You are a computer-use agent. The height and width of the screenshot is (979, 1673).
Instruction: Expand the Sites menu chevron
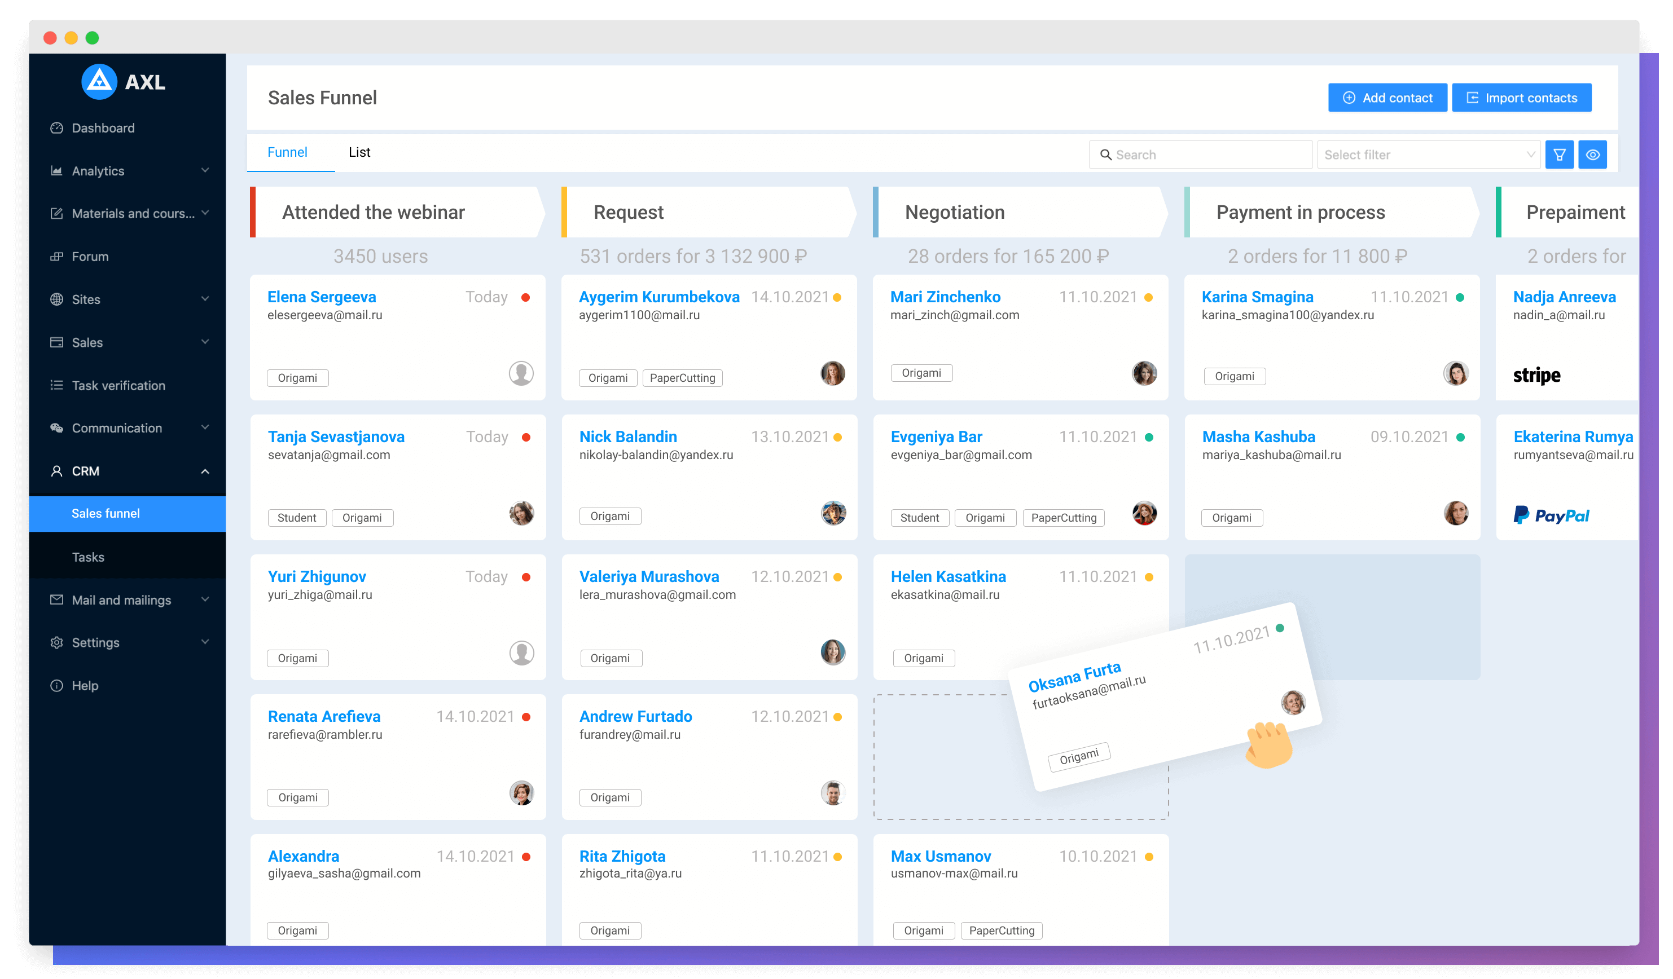[205, 299]
